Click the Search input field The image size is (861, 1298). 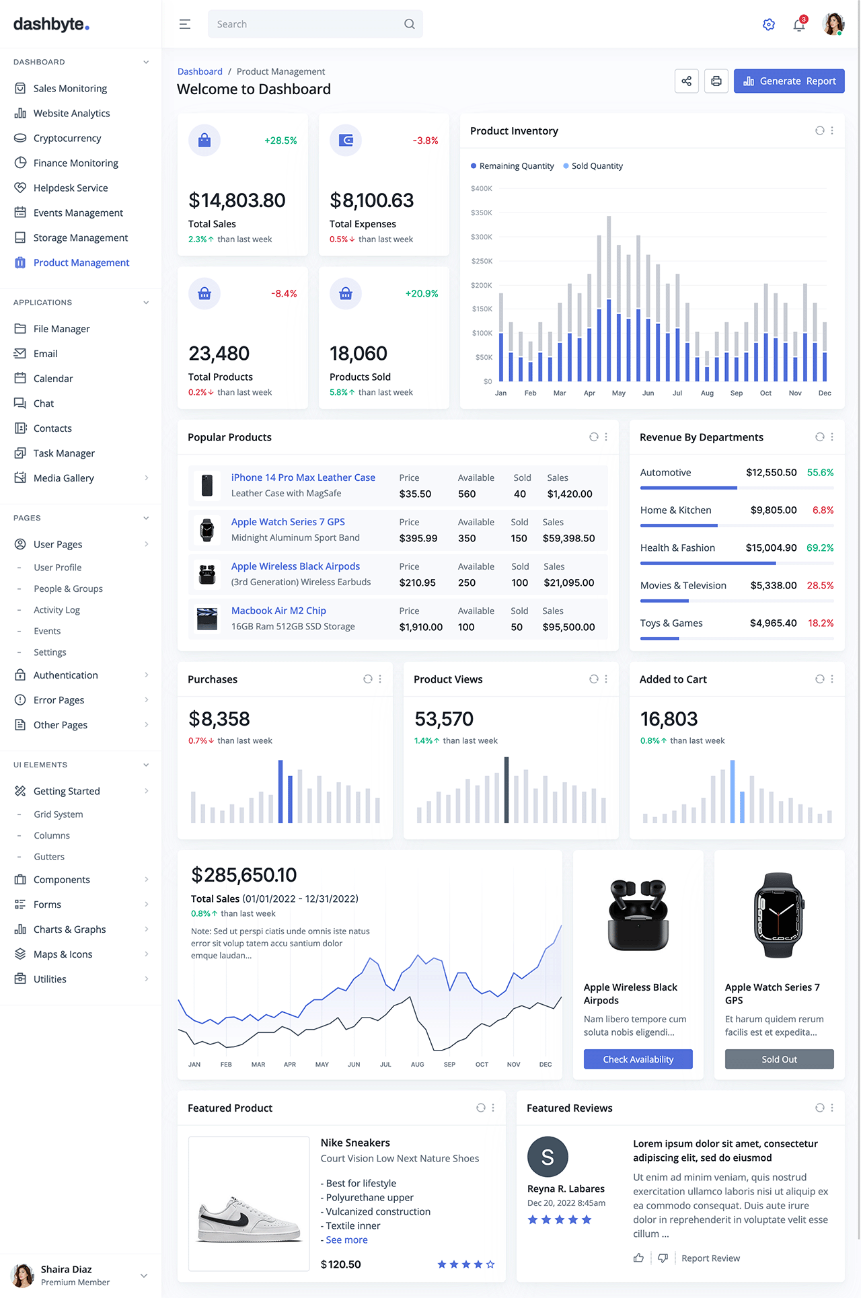pos(306,24)
